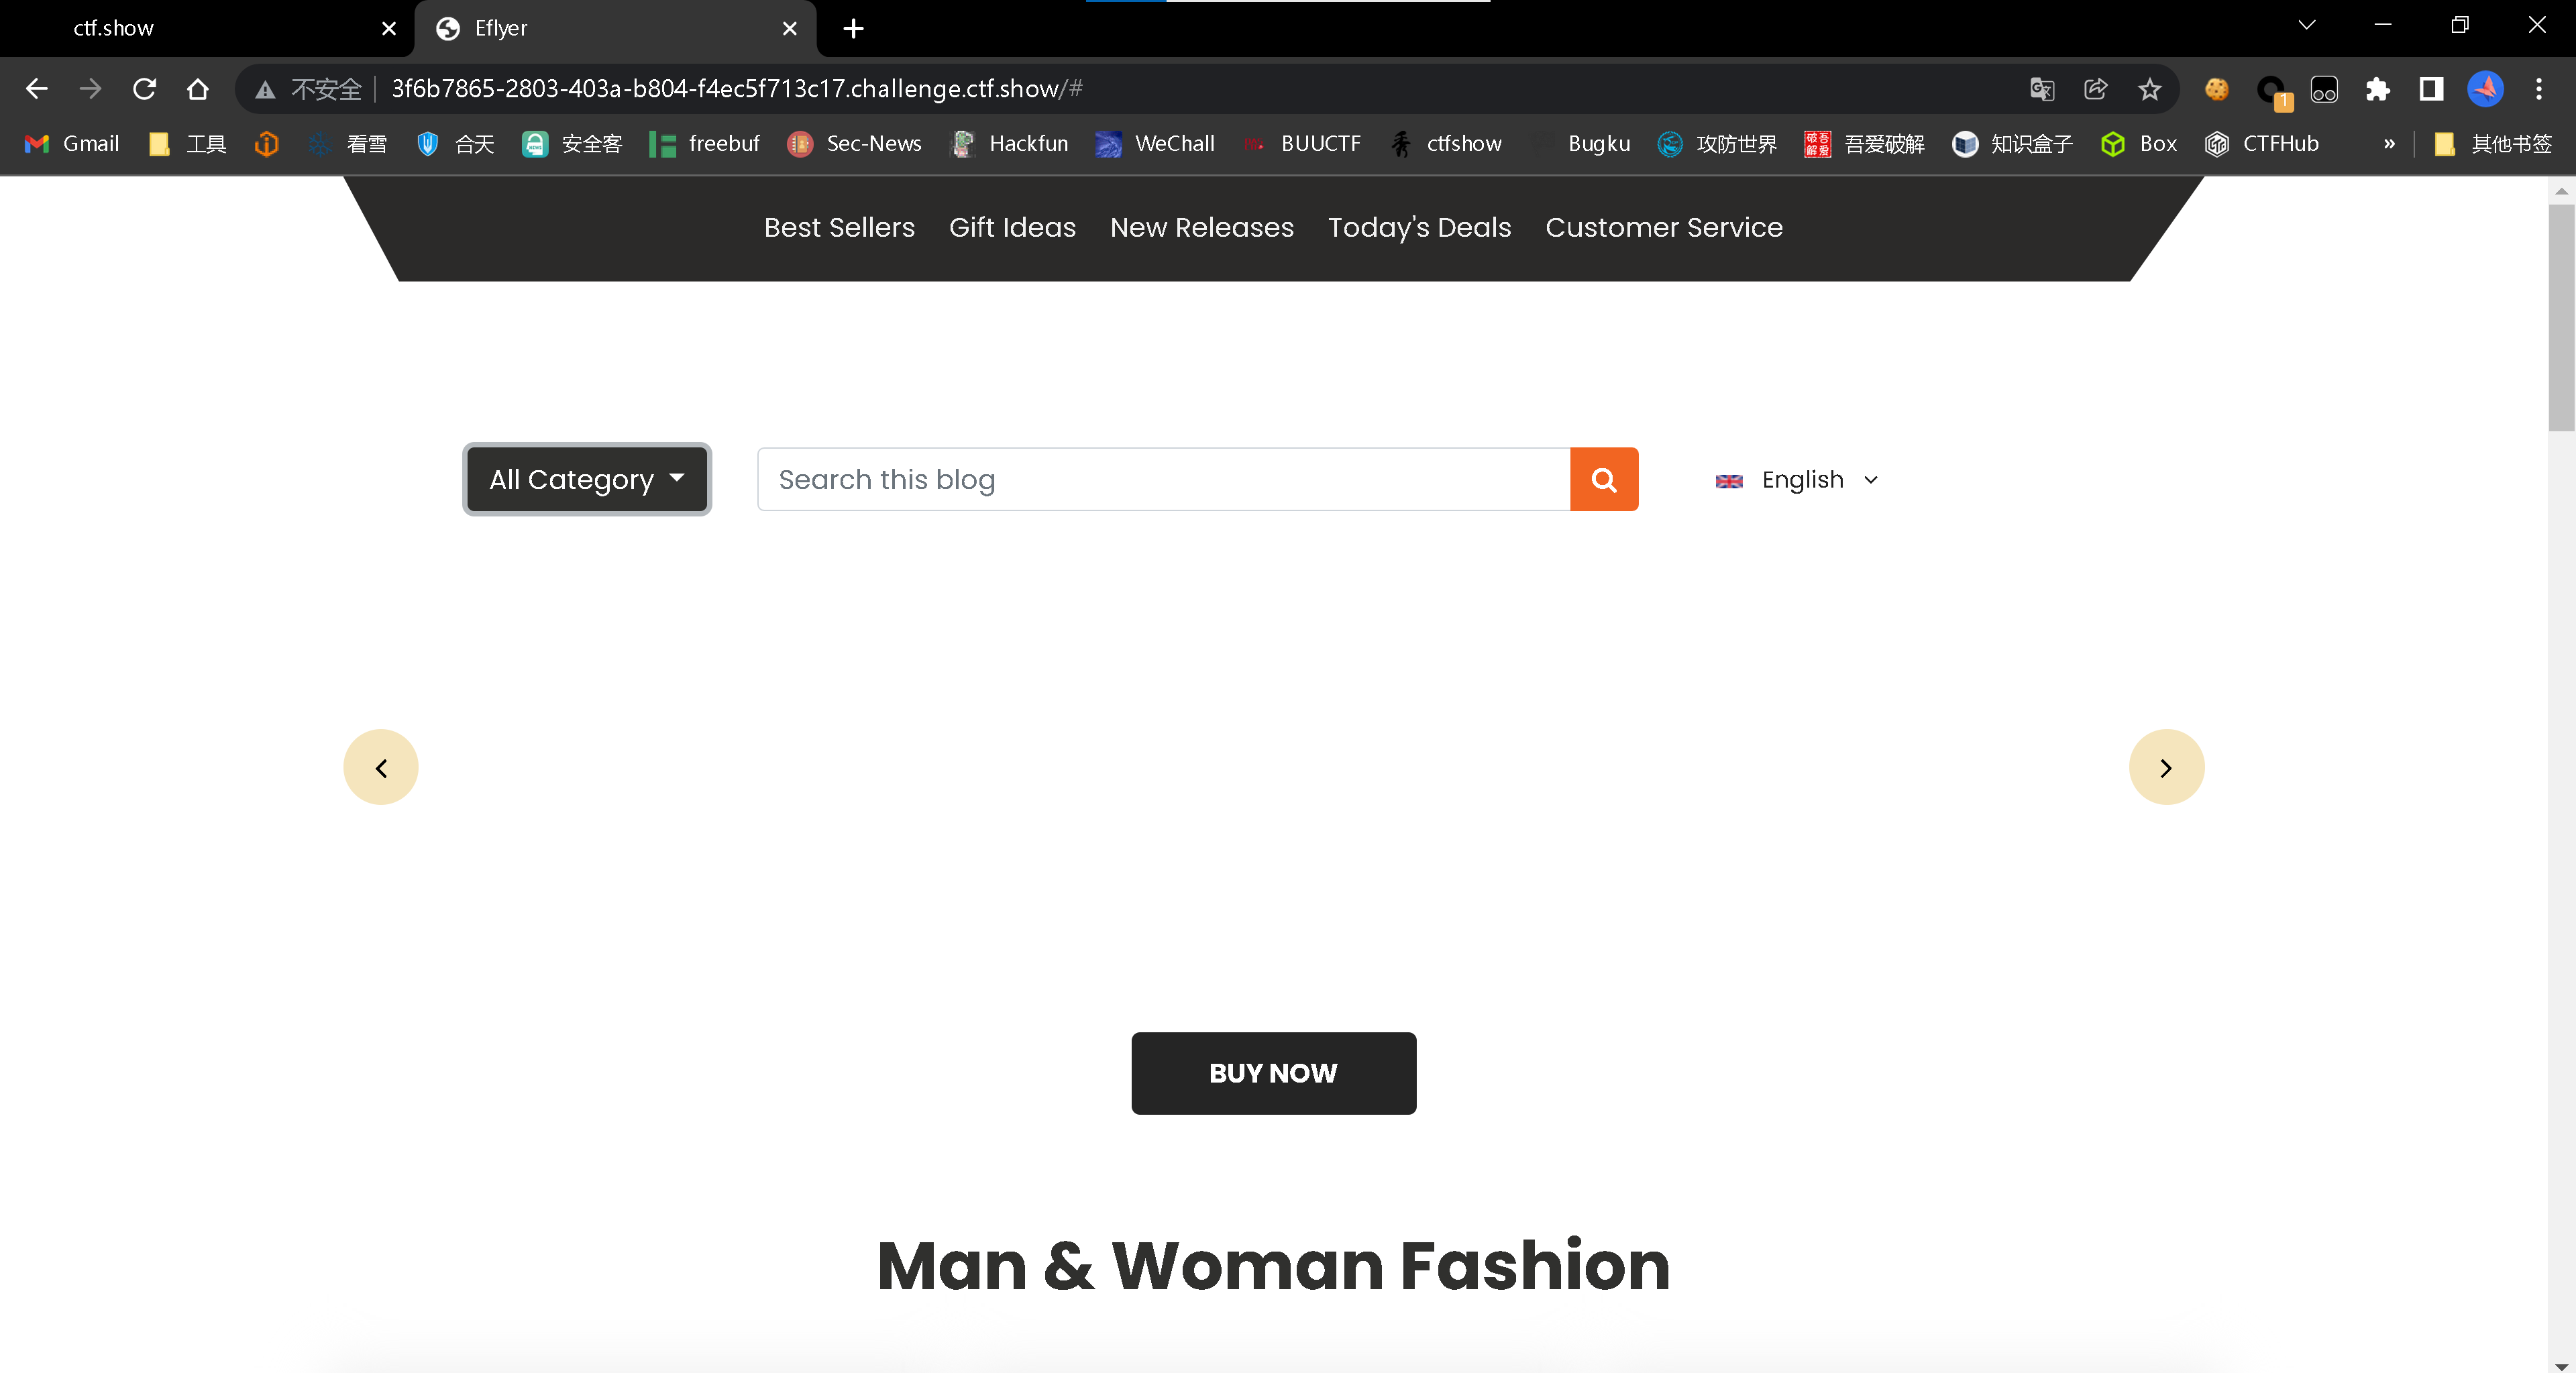Reload the page with the refresh icon

pyautogui.click(x=144, y=89)
